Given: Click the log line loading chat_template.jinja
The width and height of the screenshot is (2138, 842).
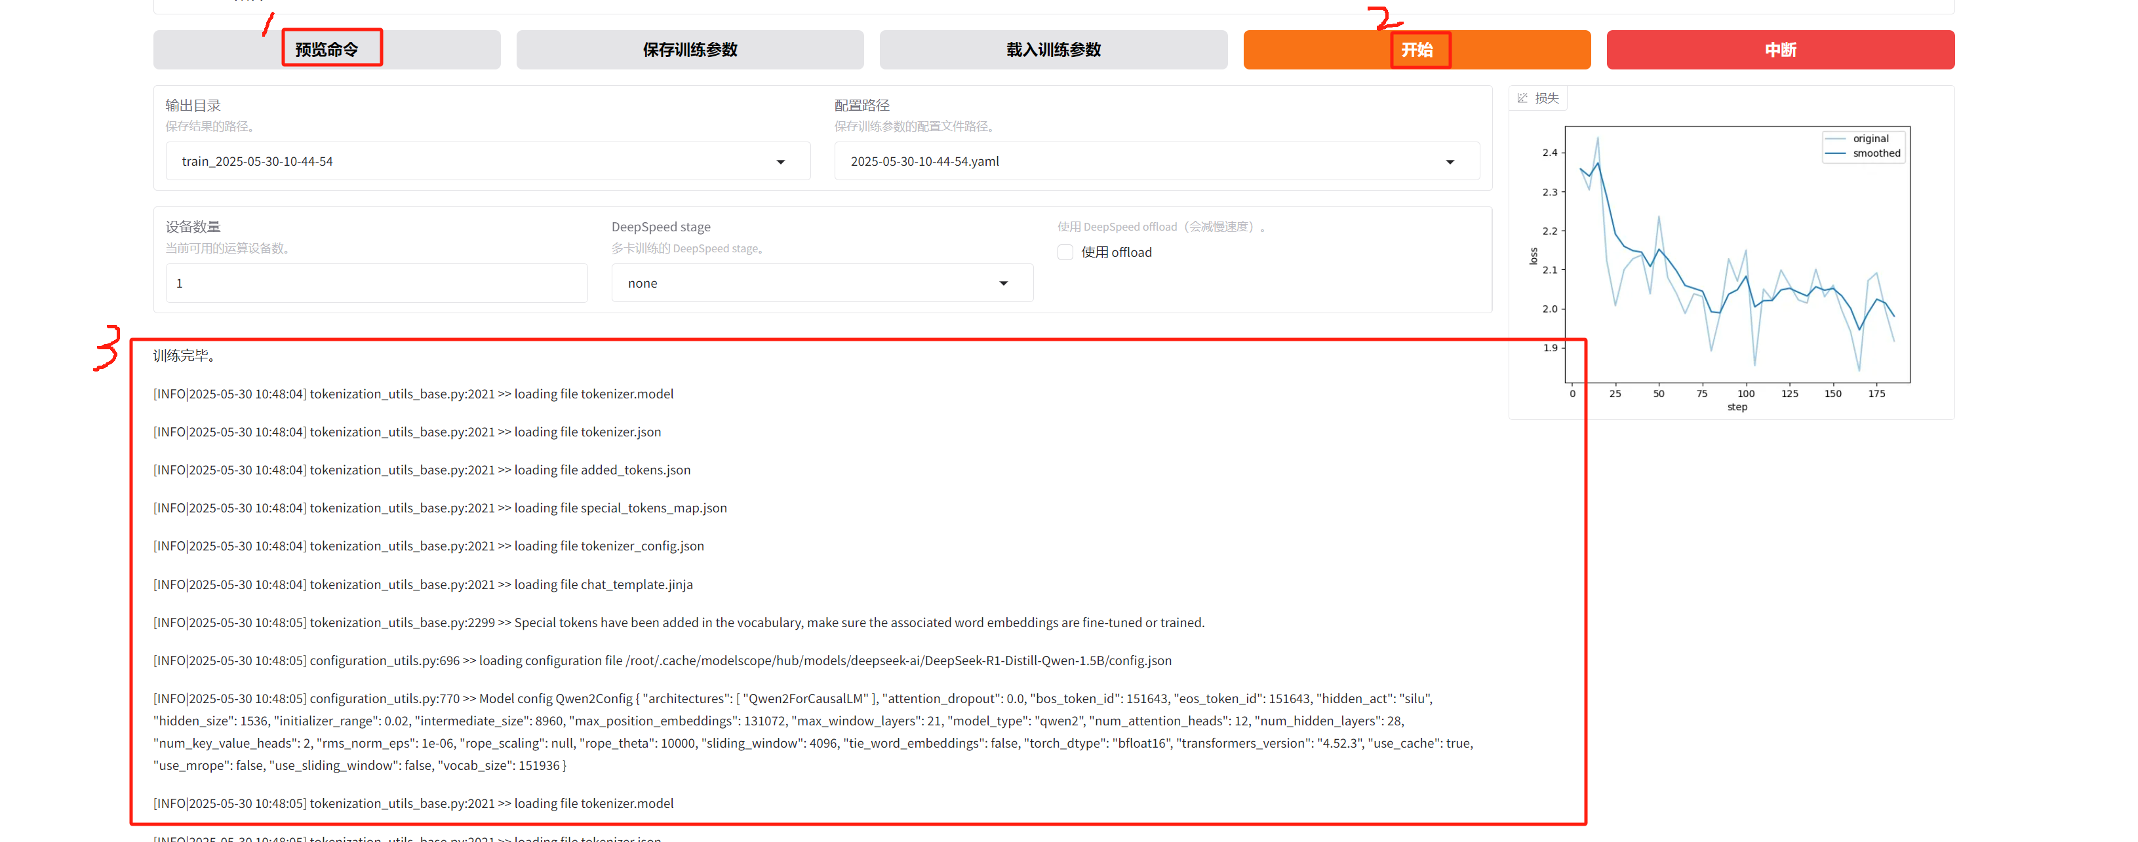Looking at the screenshot, I should point(422,585).
